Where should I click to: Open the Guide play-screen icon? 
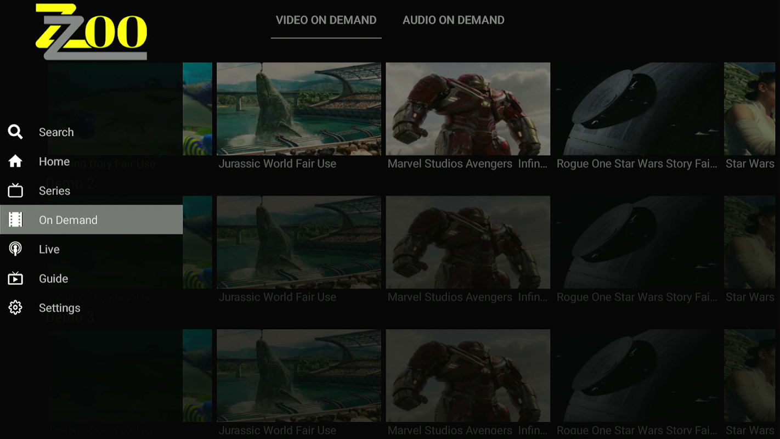tap(15, 278)
